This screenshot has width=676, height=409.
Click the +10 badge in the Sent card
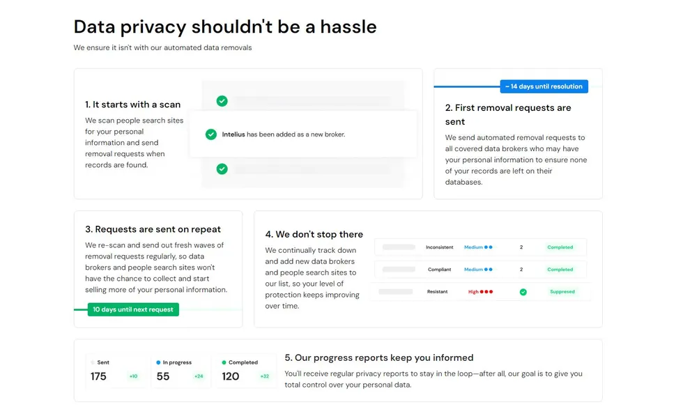pos(133,377)
